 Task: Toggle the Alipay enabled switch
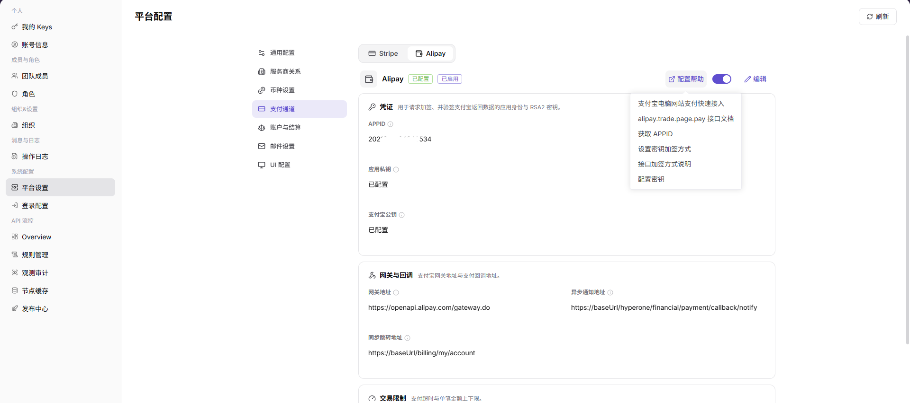[722, 79]
